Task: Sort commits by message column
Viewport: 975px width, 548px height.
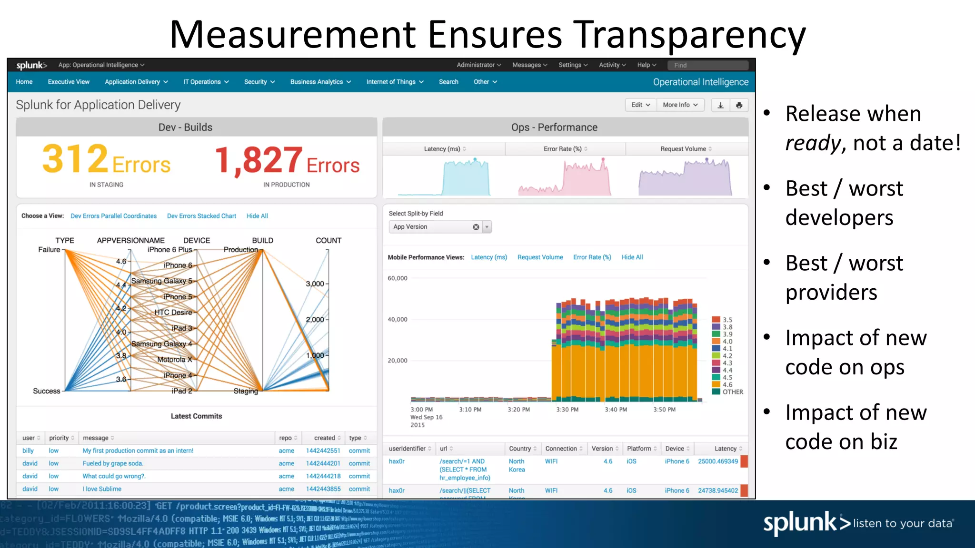Action: click(x=98, y=438)
